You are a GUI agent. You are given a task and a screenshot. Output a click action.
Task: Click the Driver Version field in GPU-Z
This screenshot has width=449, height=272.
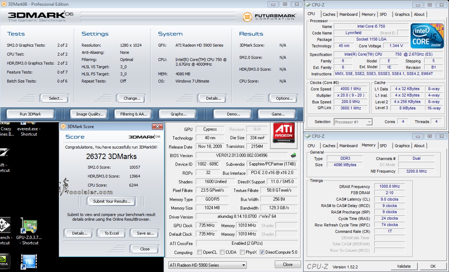click(246, 217)
